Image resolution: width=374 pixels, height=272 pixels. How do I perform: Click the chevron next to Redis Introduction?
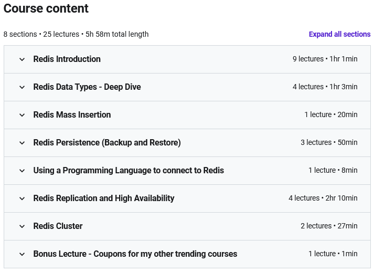[22, 59]
